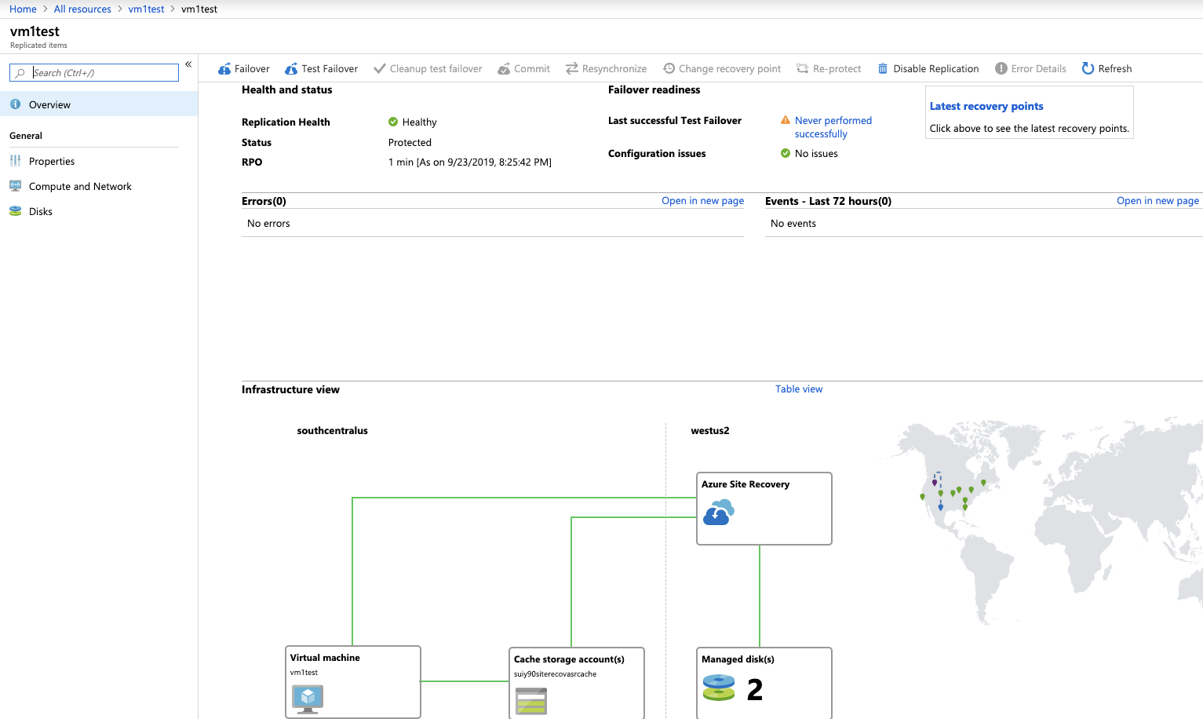Refresh the page via Refresh label
Viewport: 1203px width, 719px height.
[x=1115, y=69]
